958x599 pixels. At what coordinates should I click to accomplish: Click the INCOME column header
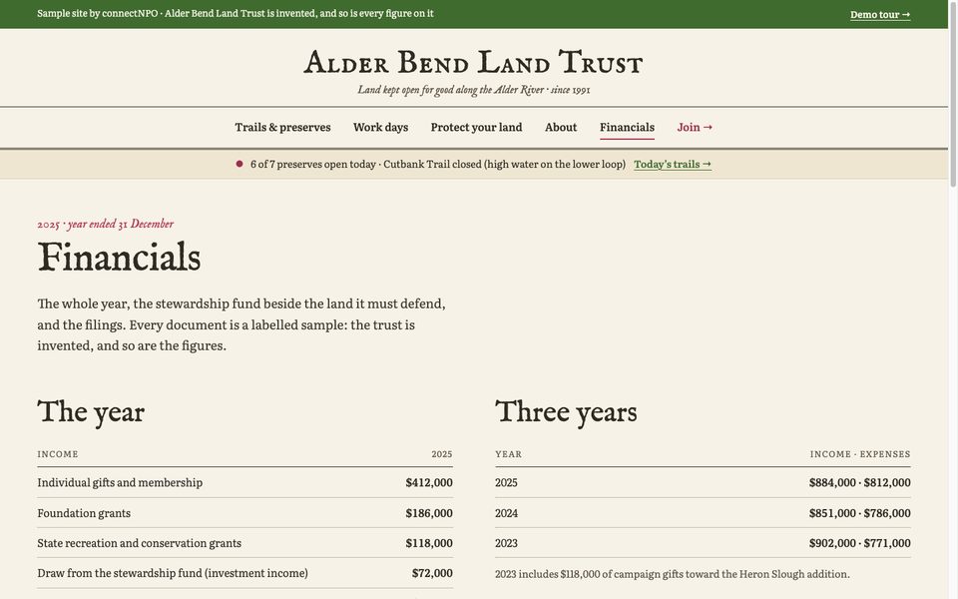[58, 454]
